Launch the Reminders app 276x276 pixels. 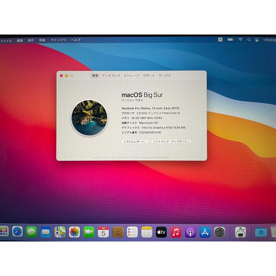[x=132, y=232]
